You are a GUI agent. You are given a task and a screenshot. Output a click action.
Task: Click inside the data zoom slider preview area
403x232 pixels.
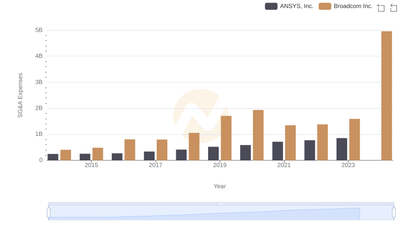[221, 213]
